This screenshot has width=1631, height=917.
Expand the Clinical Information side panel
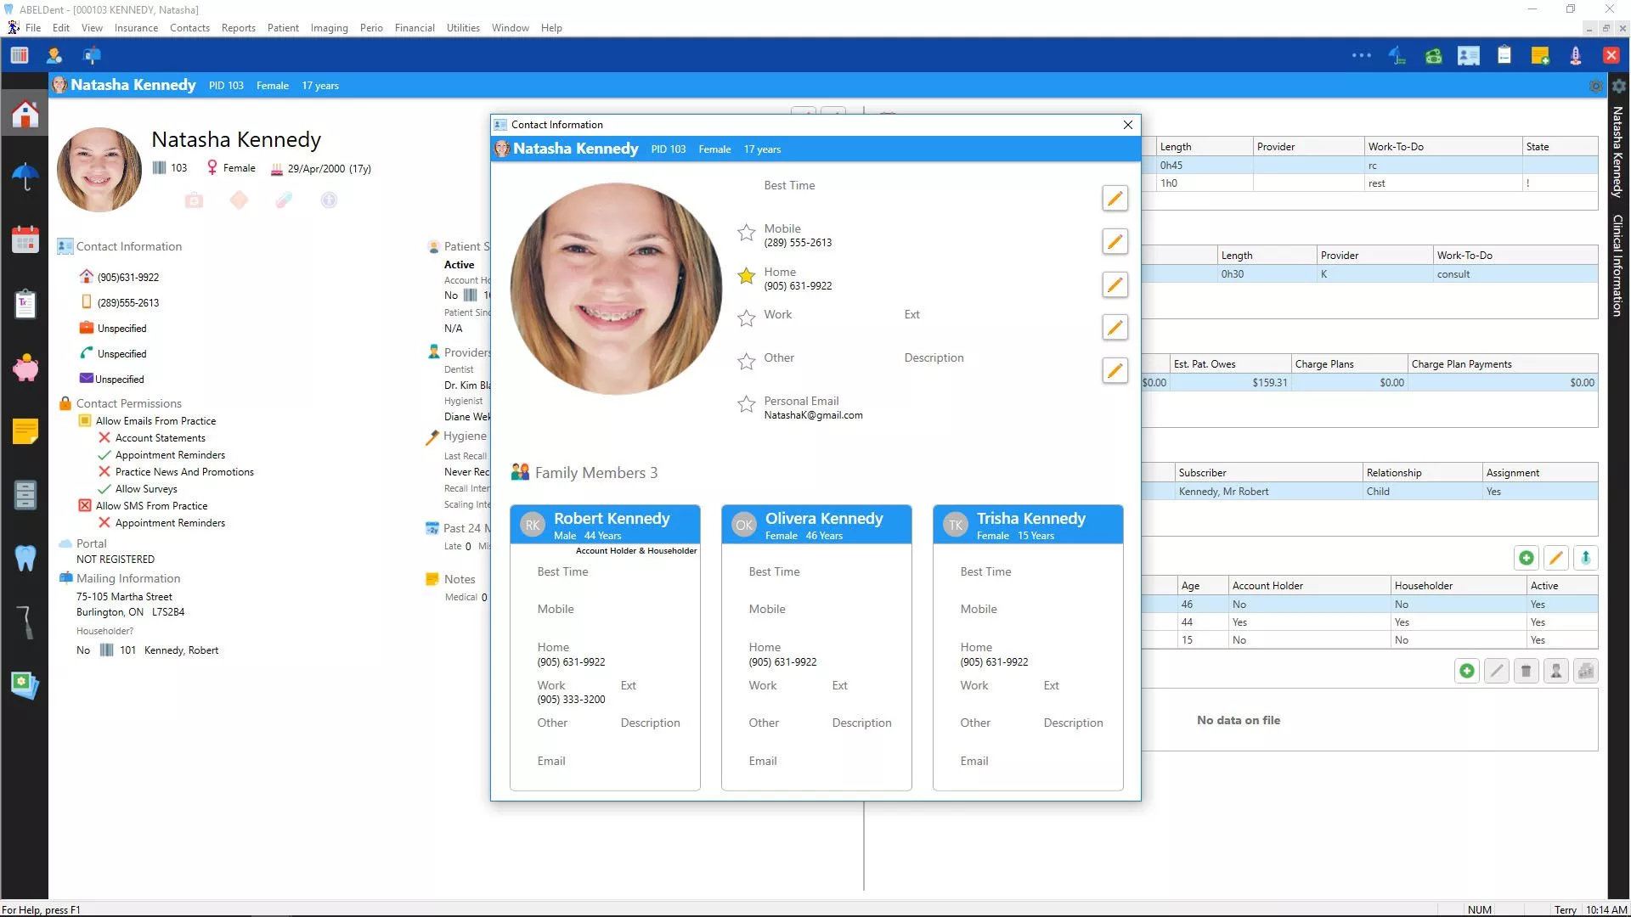(1617, 265)
